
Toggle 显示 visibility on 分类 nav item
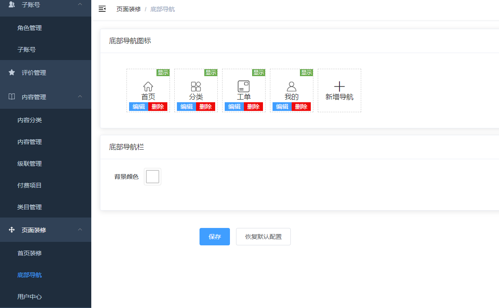tap(210, 73)
